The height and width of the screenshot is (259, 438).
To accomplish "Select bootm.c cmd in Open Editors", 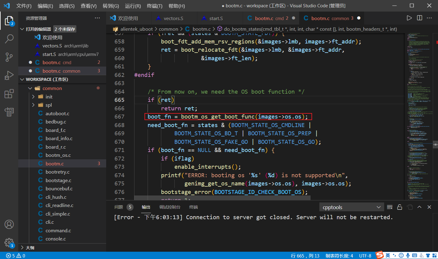I will tap(62, 62).
